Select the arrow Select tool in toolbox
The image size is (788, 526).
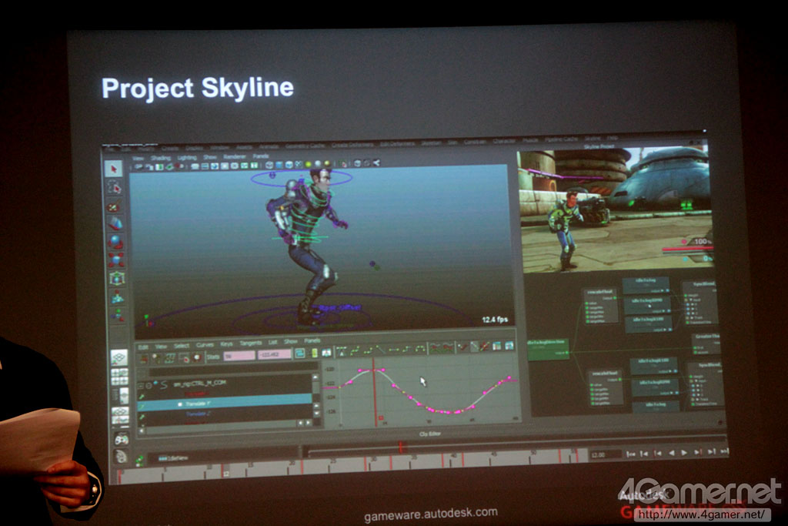(x=114, y=169)
